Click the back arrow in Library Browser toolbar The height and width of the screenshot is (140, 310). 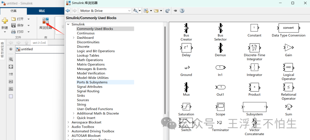click(x=68, y=11)
